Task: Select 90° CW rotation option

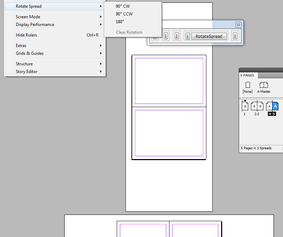Action: tap(123, 6)
